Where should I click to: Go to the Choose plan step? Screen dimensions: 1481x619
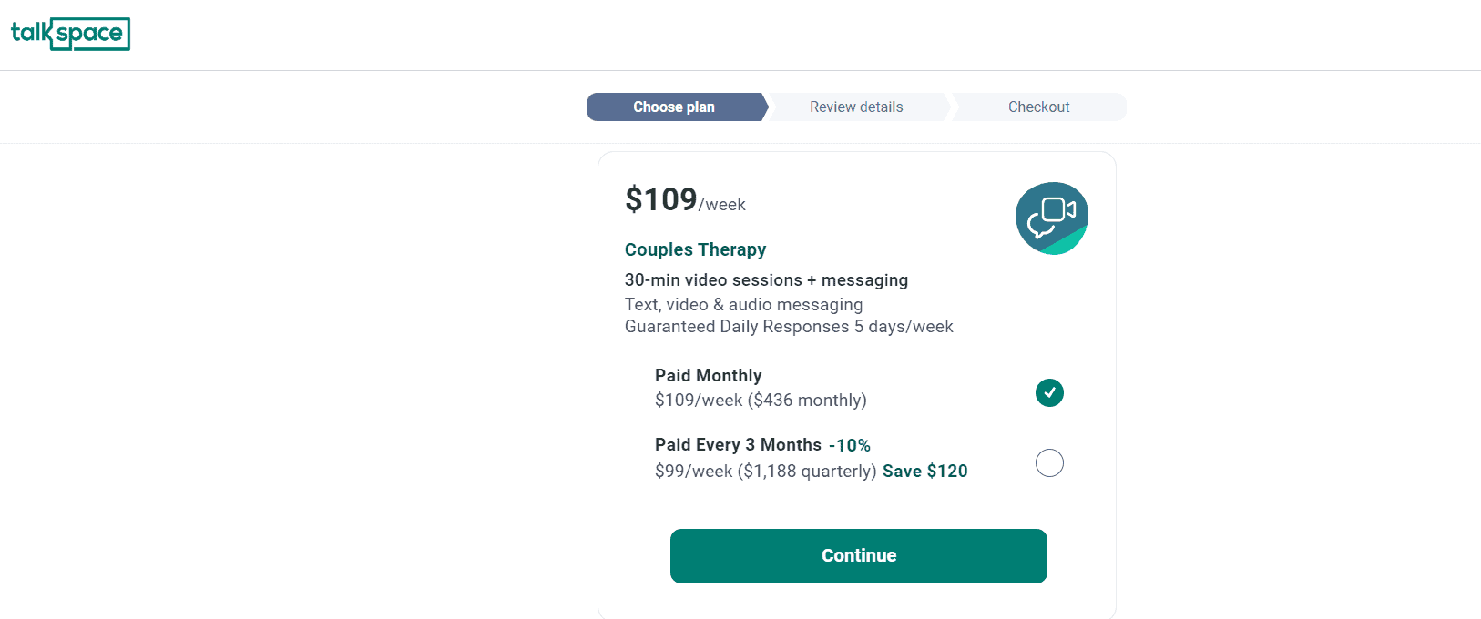pos(674,107)
